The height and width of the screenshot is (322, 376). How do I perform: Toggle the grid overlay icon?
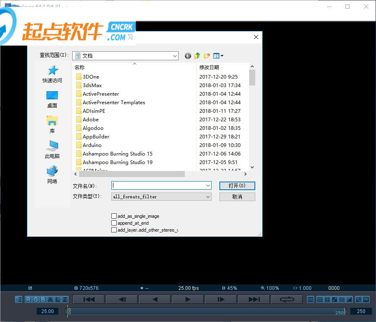tap(327, 299)
